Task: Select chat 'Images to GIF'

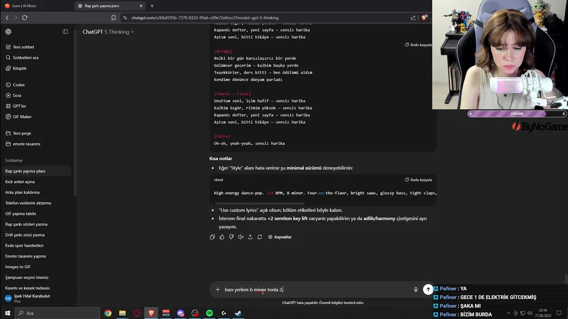Action: pyautogui.click(x=37, y=267)
